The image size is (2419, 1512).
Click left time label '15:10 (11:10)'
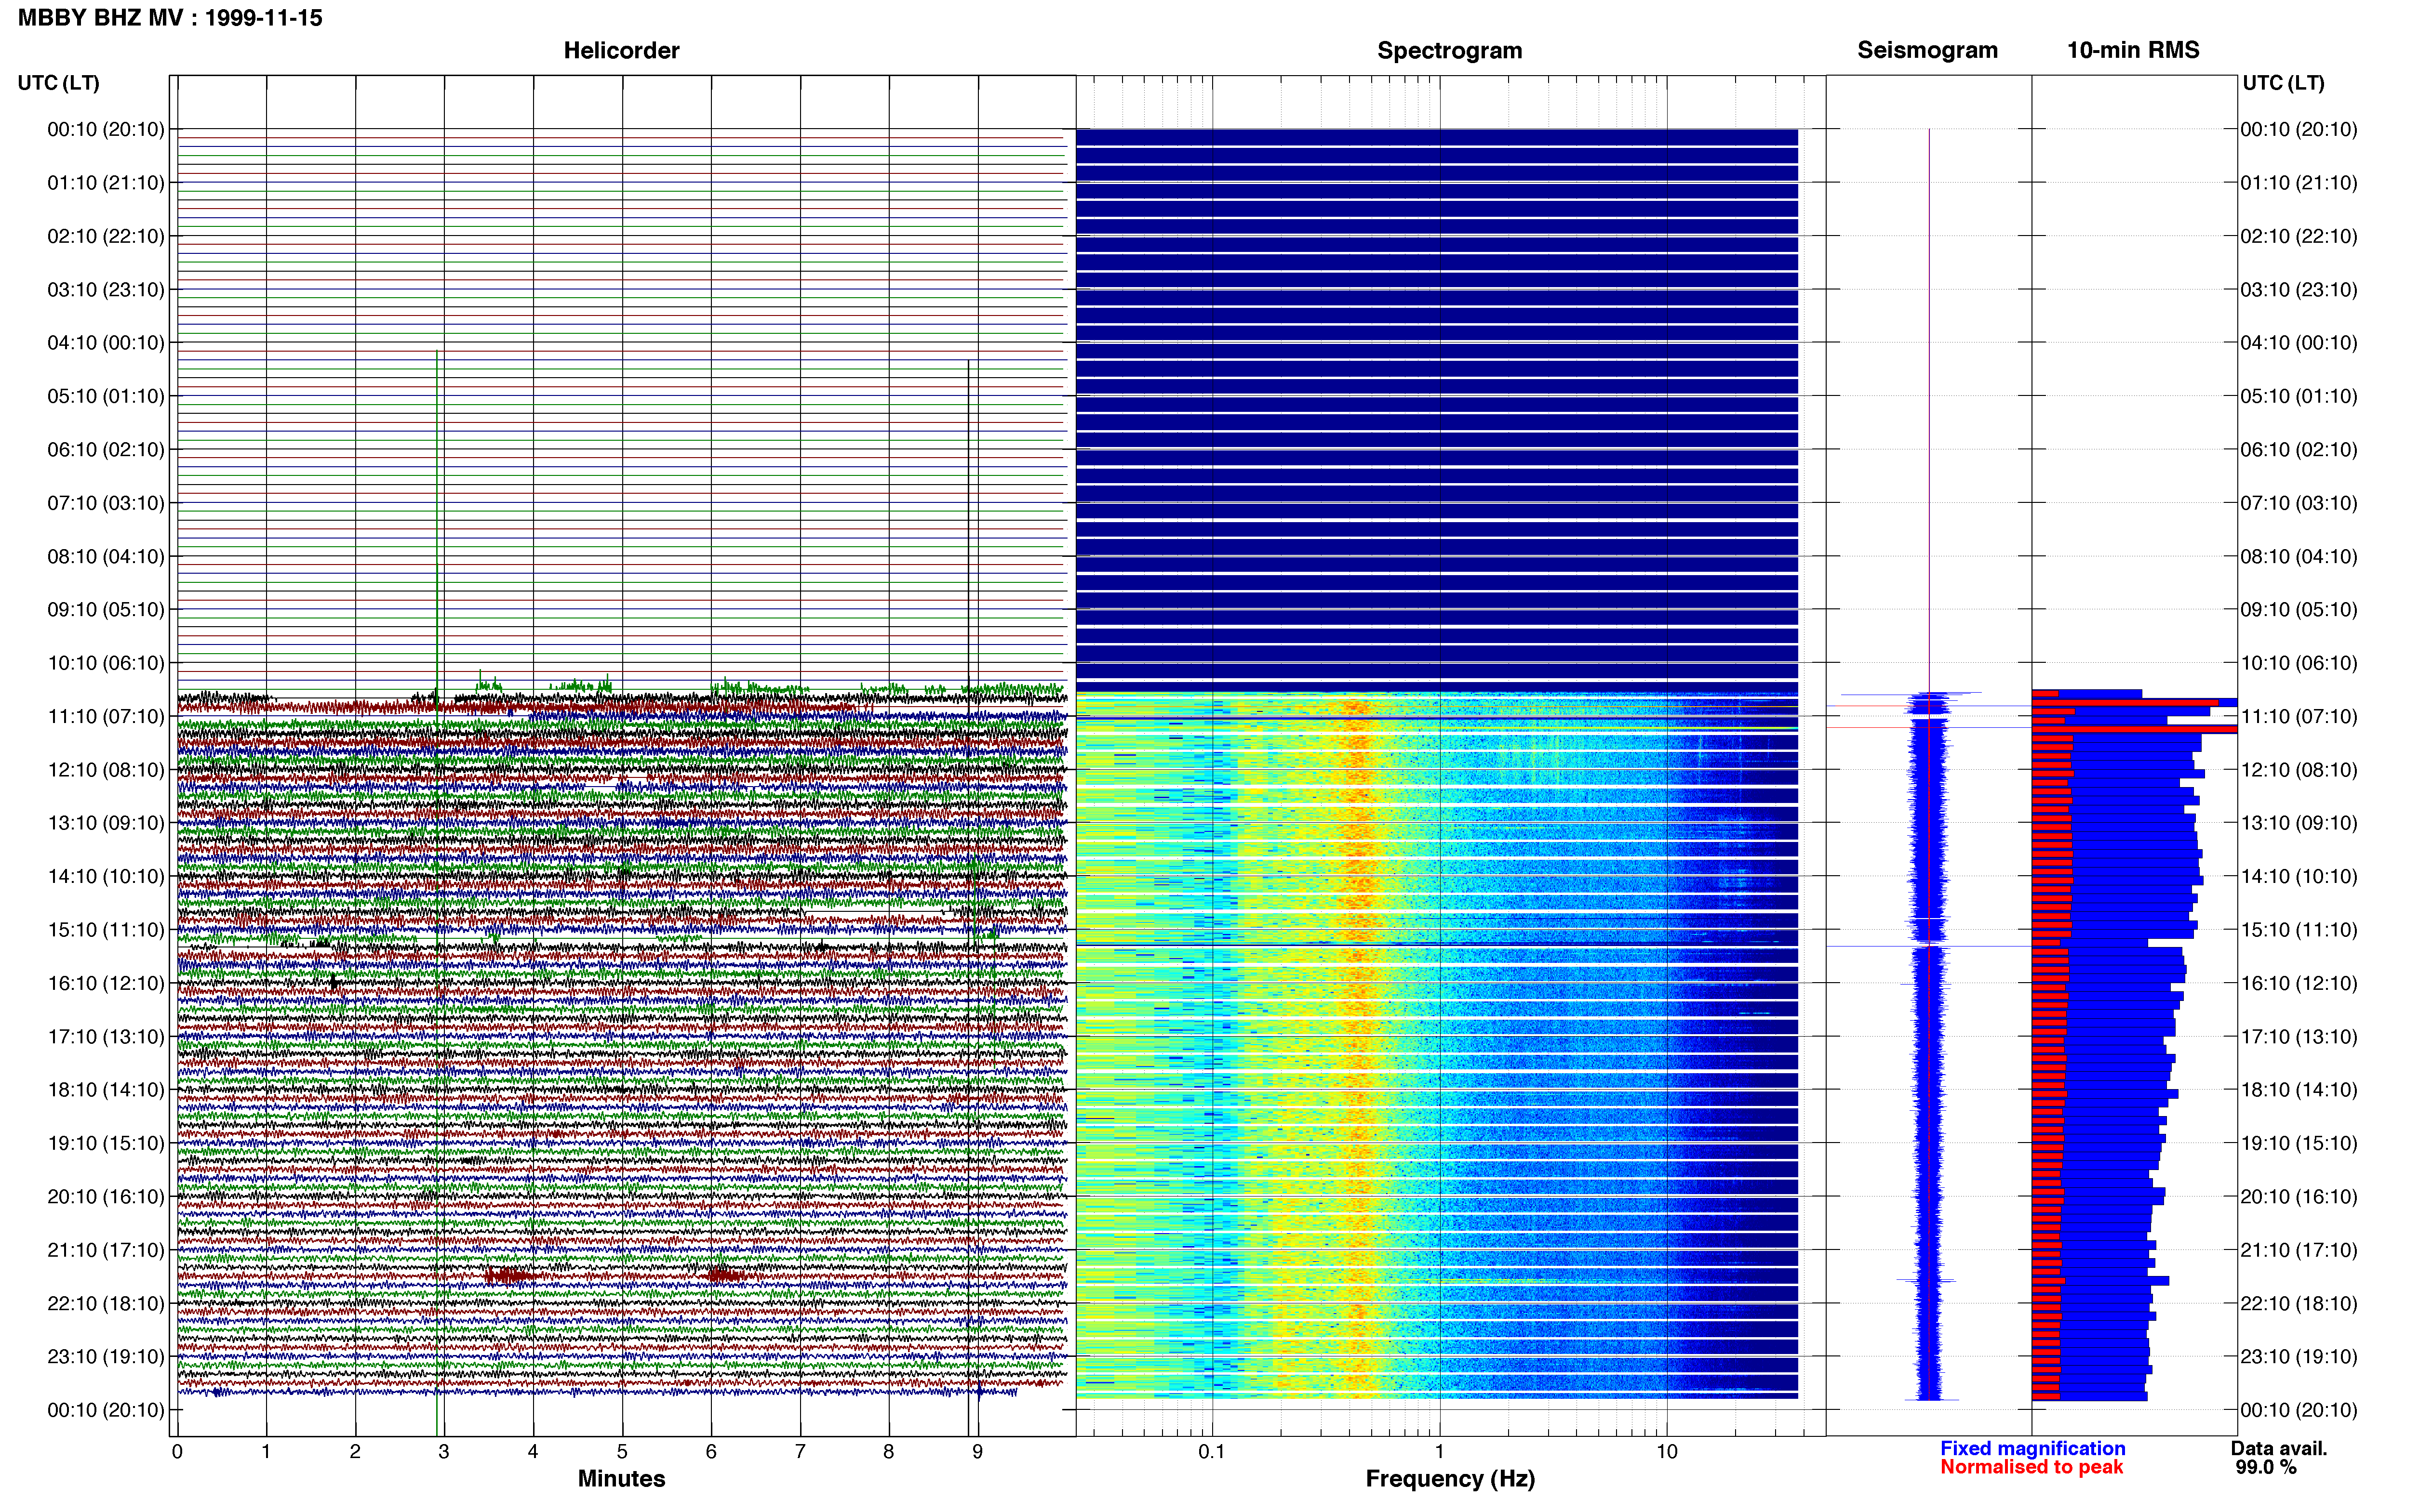click(x=106, y=930)
